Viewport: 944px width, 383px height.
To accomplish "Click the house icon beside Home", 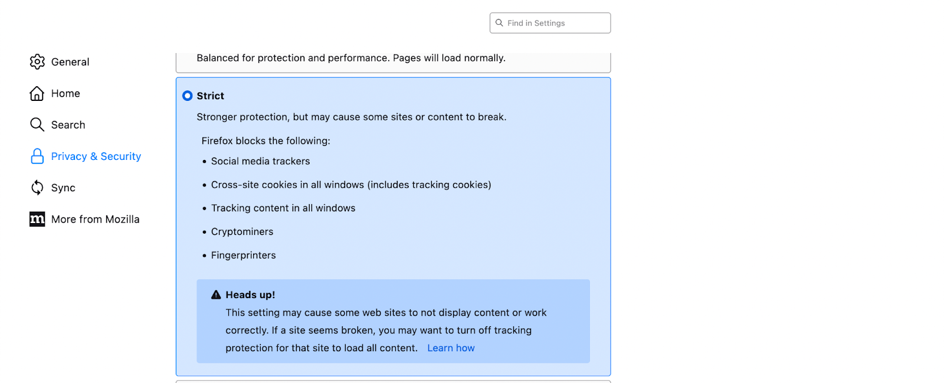I will (x=37, y=93).
